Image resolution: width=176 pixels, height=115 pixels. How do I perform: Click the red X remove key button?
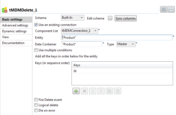click(84, 91)
